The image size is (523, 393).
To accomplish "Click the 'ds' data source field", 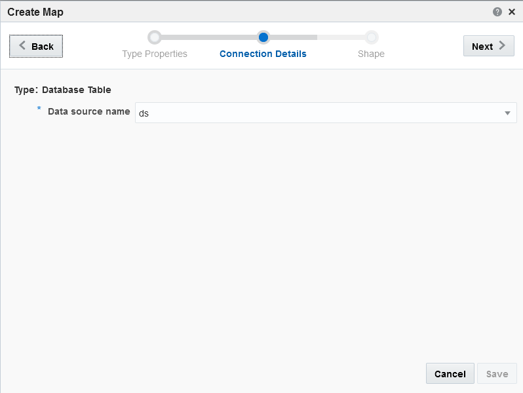I will (326, 113).
